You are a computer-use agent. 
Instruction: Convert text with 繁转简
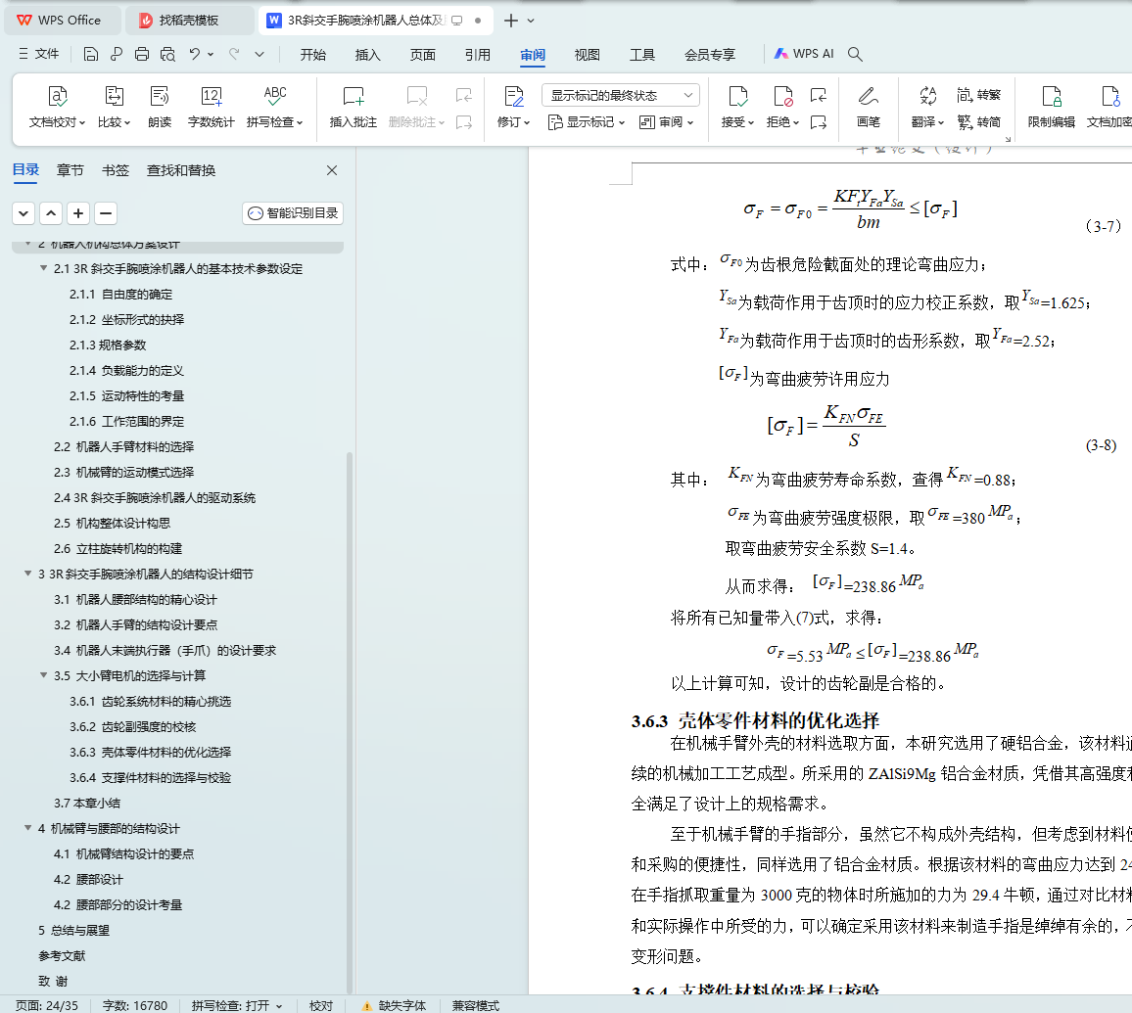click(x=978, y=122)
